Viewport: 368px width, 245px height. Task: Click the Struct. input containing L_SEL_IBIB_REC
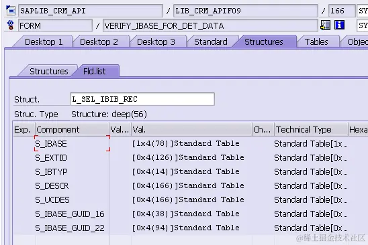pyautogui.click(x=142, y=99)
